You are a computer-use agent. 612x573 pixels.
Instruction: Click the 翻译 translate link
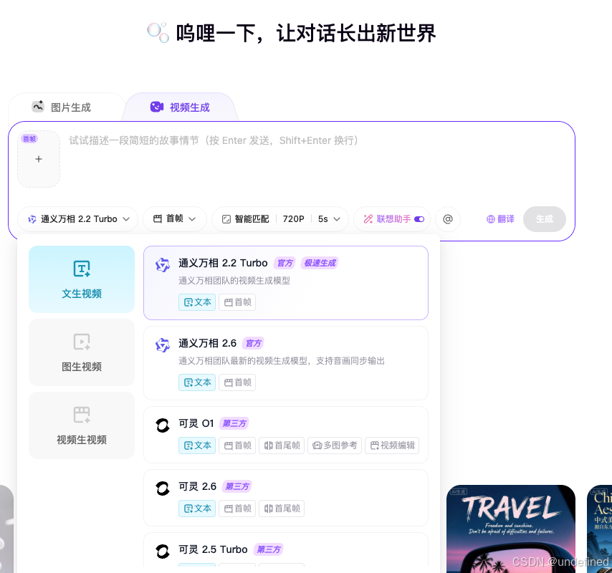500,219
